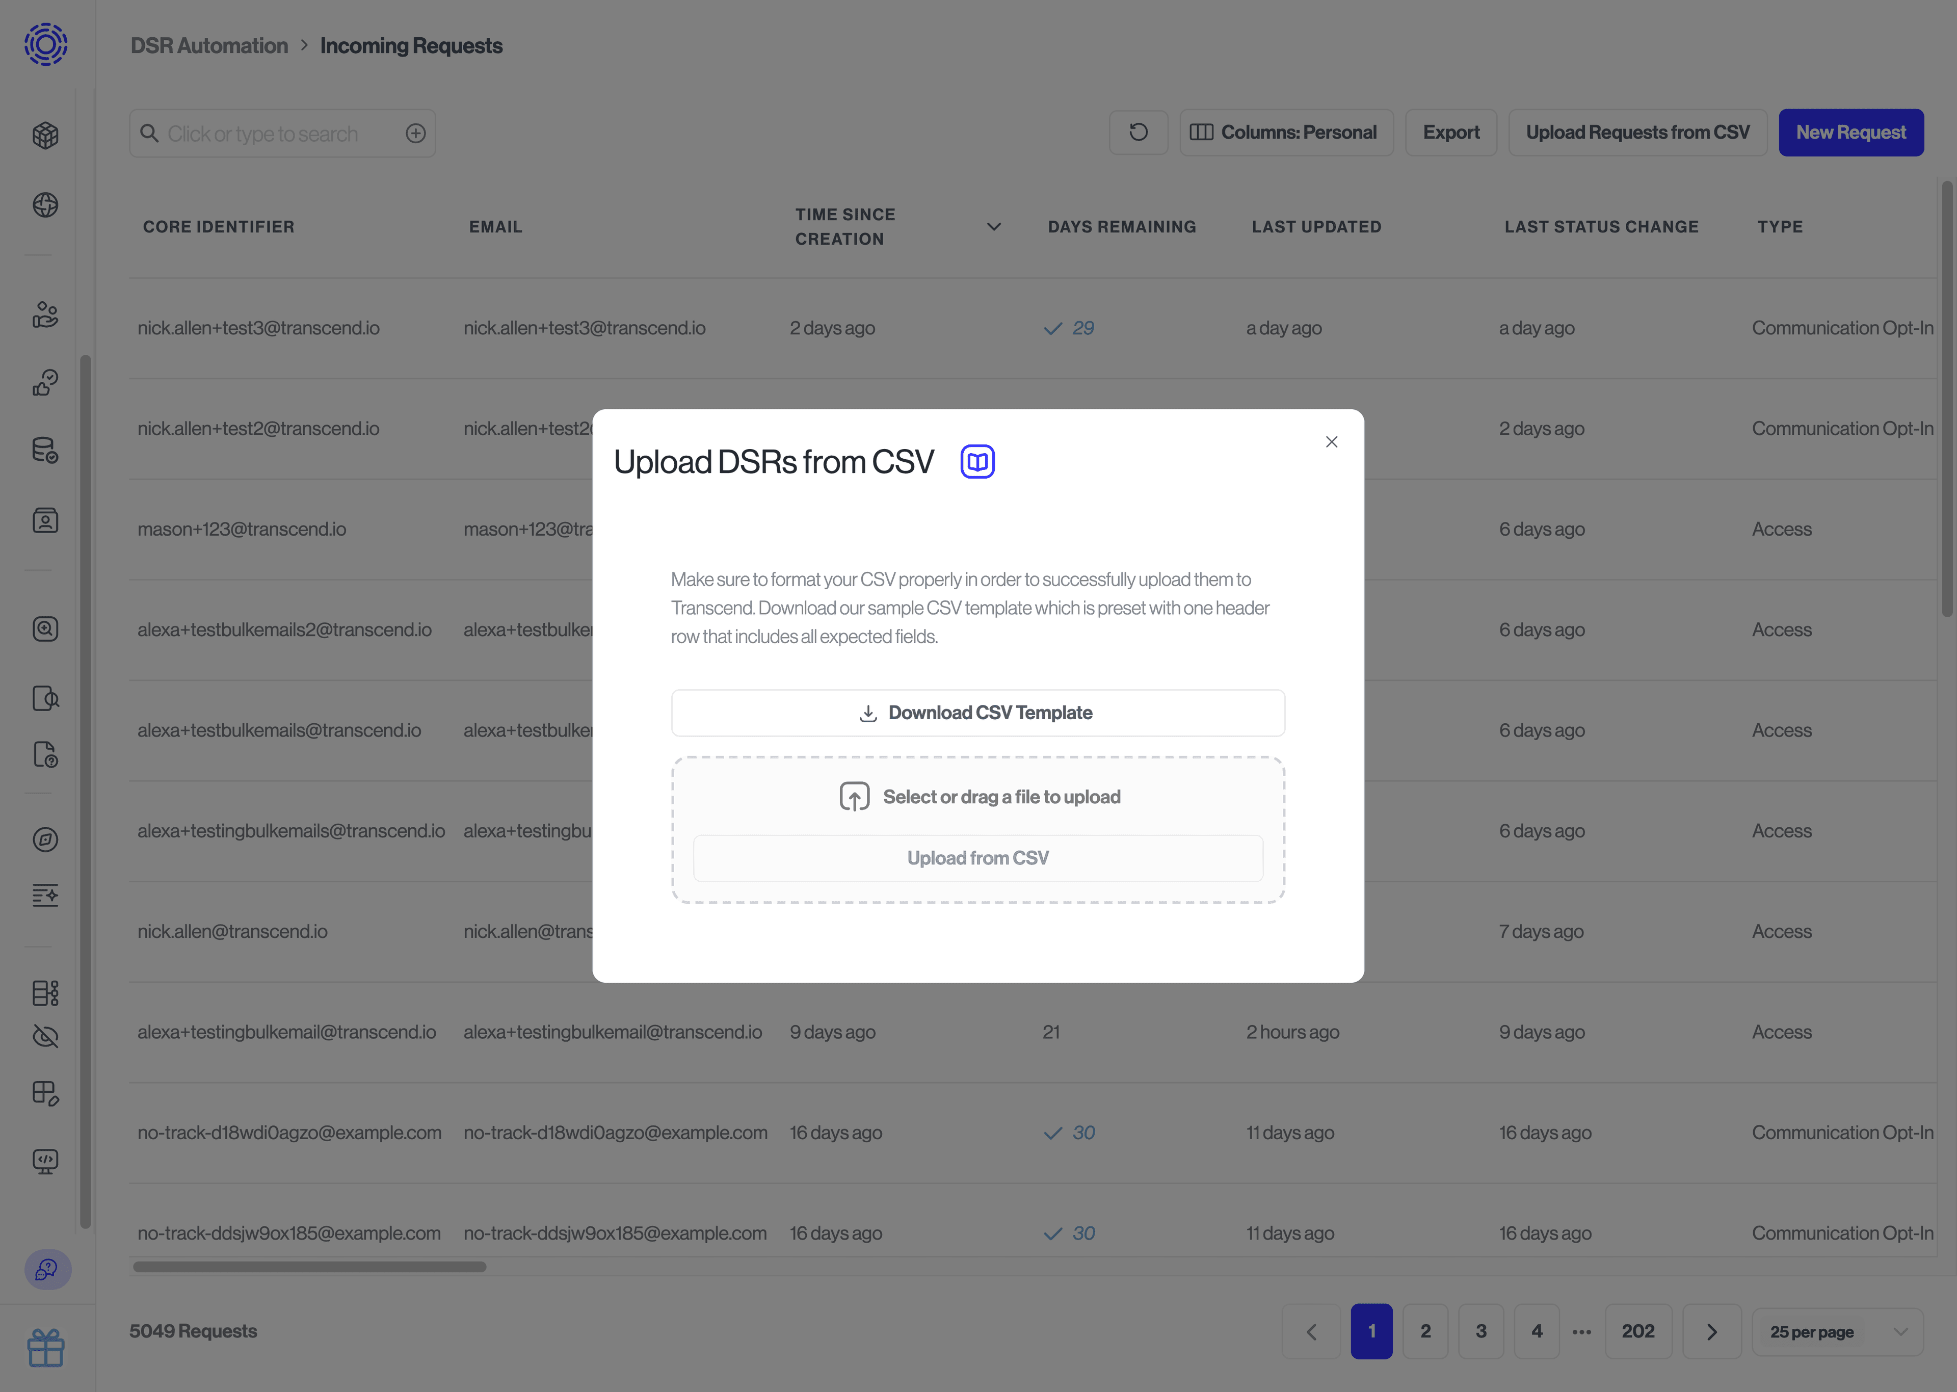Select the code console icon in sidebar
The image size is (1957, 1392).
(x=44, y=1162)
